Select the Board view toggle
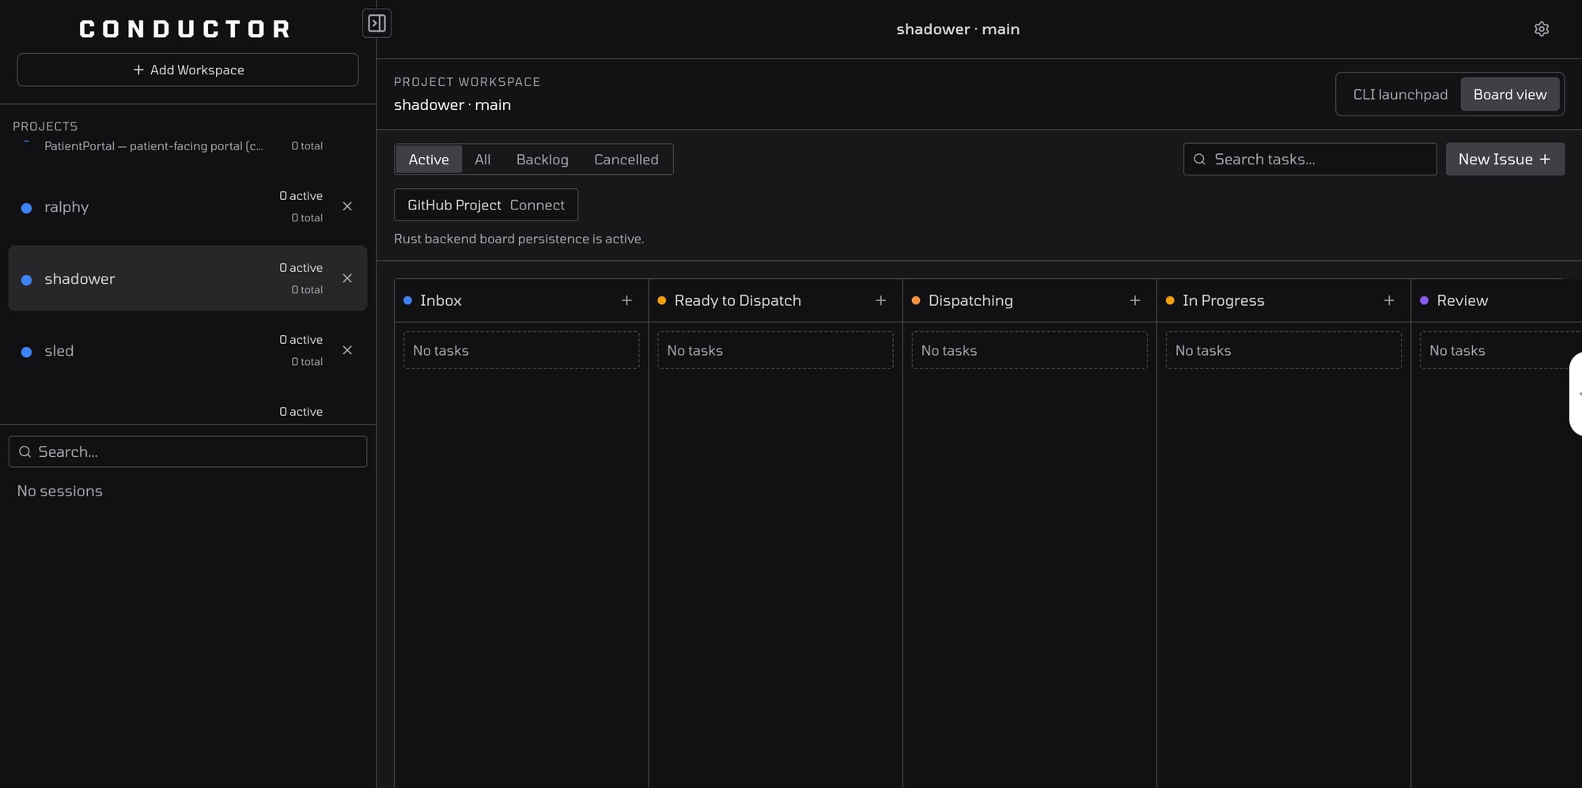 tap(1509, 95)
